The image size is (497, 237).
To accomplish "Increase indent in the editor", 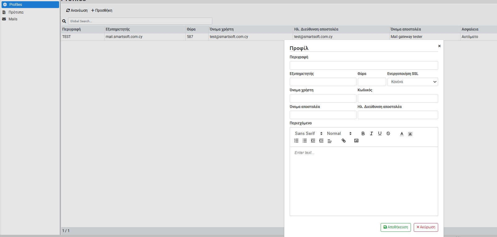I will coord(321,141).
